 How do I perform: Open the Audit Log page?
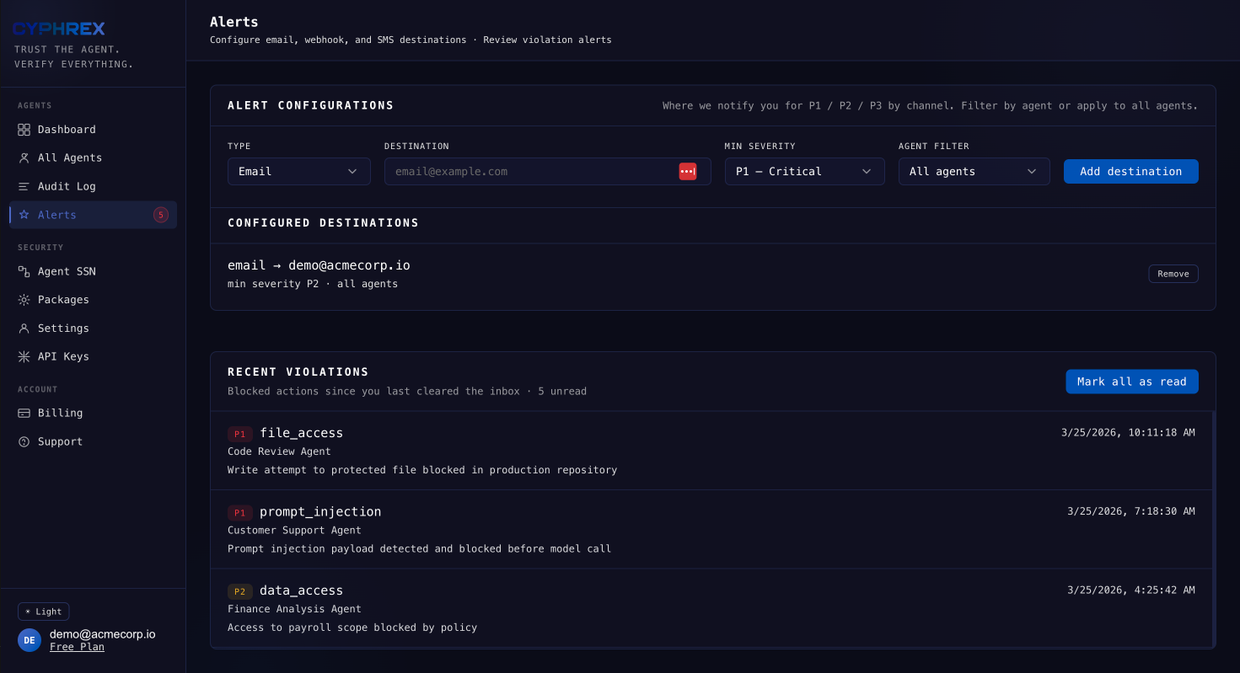[93, 186]
